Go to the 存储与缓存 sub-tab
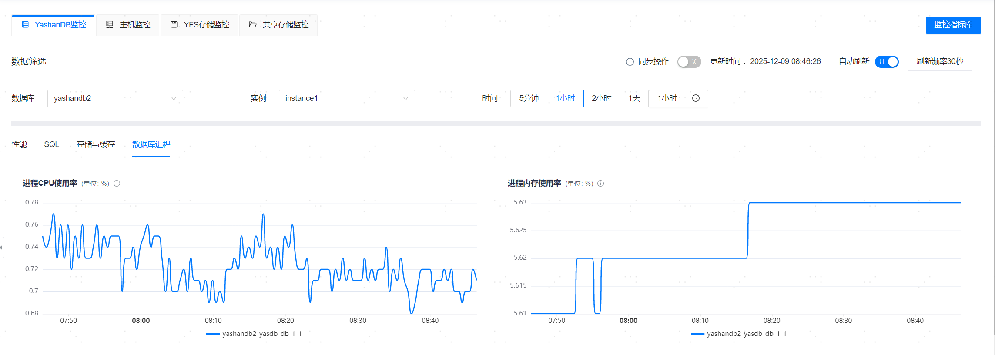Viewport: 995px width, 355px height. click(96, 144)
